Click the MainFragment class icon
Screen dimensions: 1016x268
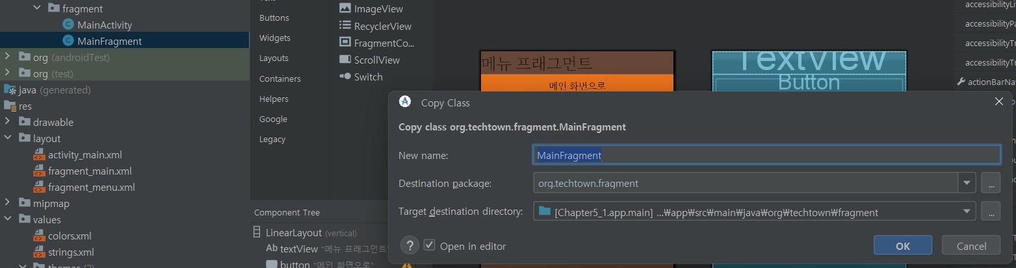click(x=68, y=42)
